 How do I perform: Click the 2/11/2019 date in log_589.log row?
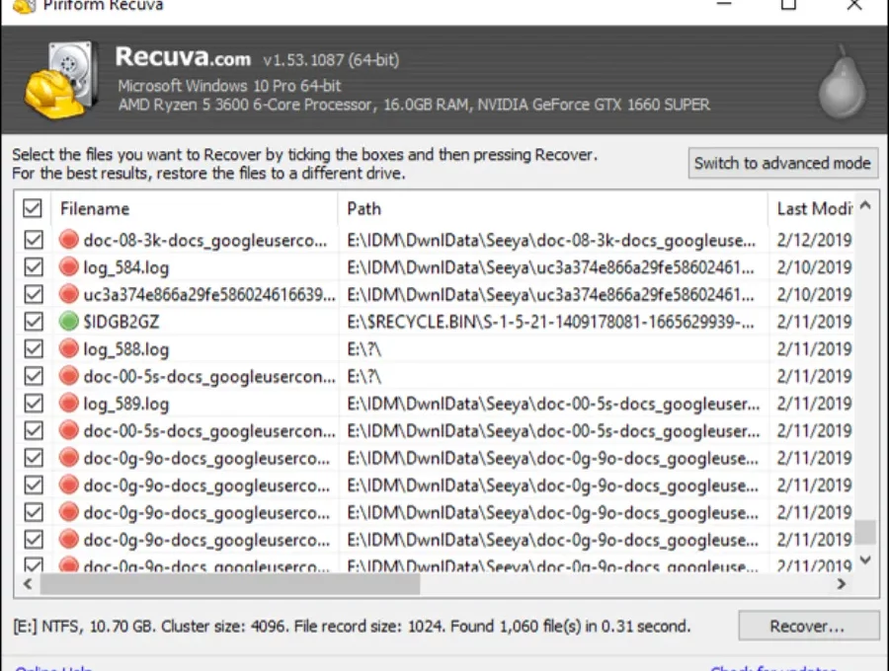pyautogui.click(x=814, y=404)
